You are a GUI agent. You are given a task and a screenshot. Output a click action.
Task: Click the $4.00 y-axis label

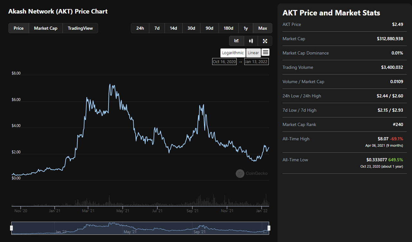pos(16,126)
